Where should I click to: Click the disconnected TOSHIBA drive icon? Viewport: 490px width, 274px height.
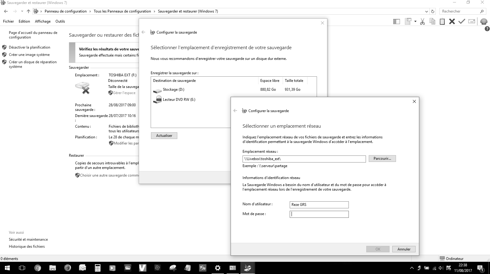82,88
